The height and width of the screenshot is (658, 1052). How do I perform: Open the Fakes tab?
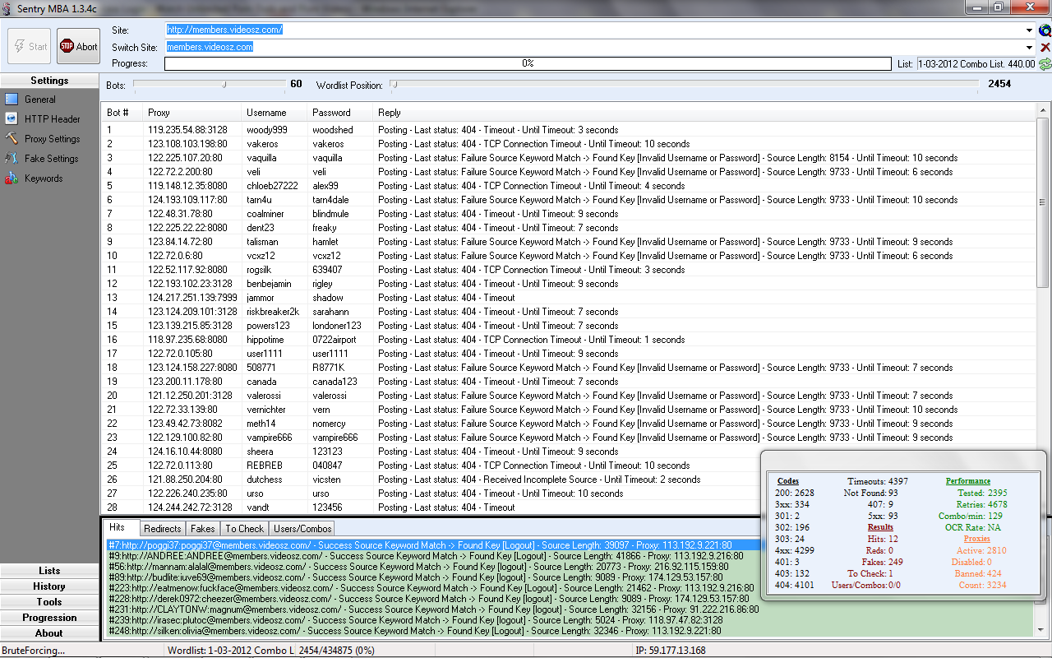[202, 529]
